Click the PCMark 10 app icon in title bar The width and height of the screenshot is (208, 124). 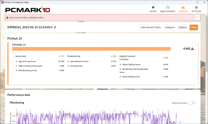(3, 2)
